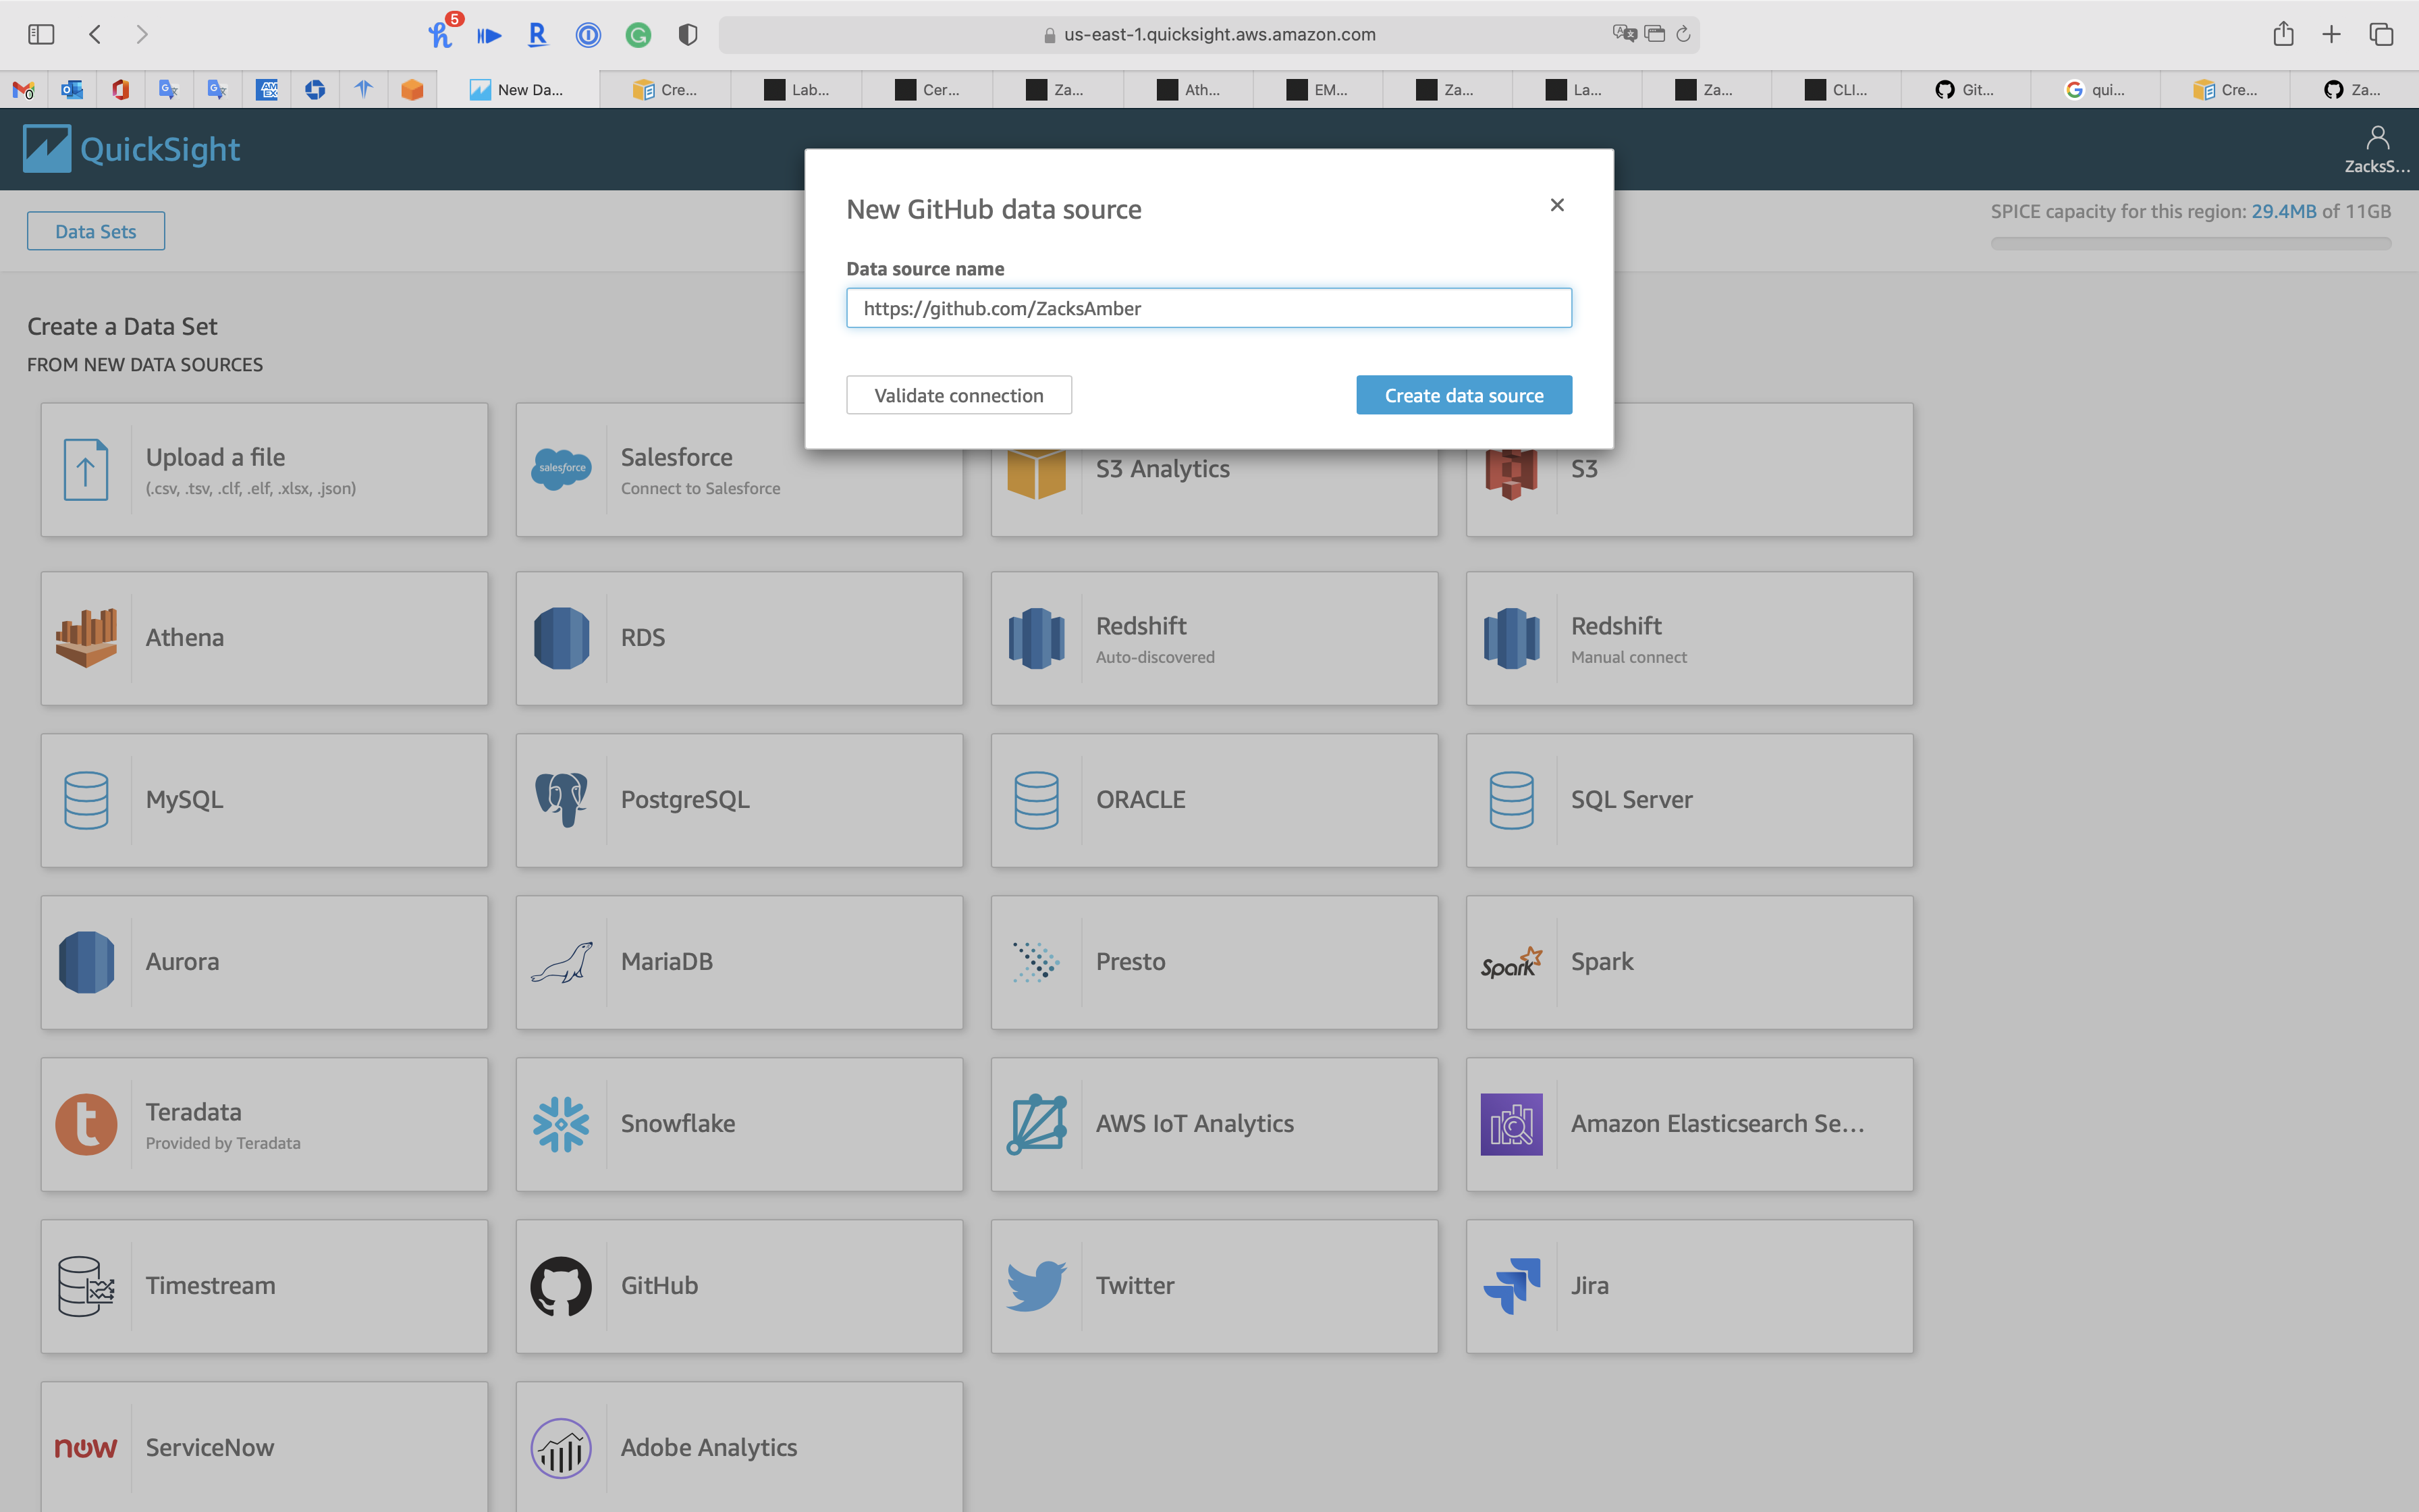Click the GitHub octocat data source icon
The width and height of the screenshot is (2419, 1512).
(x=561, y=1286)
